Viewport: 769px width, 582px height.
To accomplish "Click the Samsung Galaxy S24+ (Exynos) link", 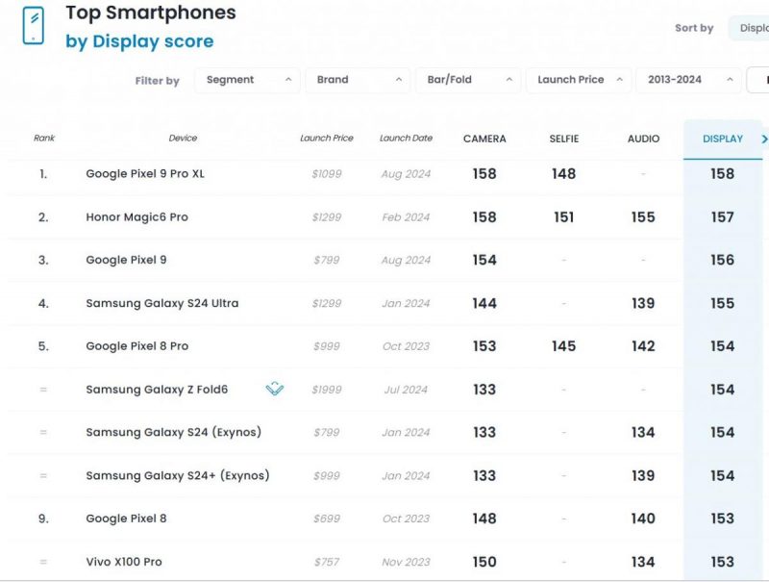I will click(177, 475).
